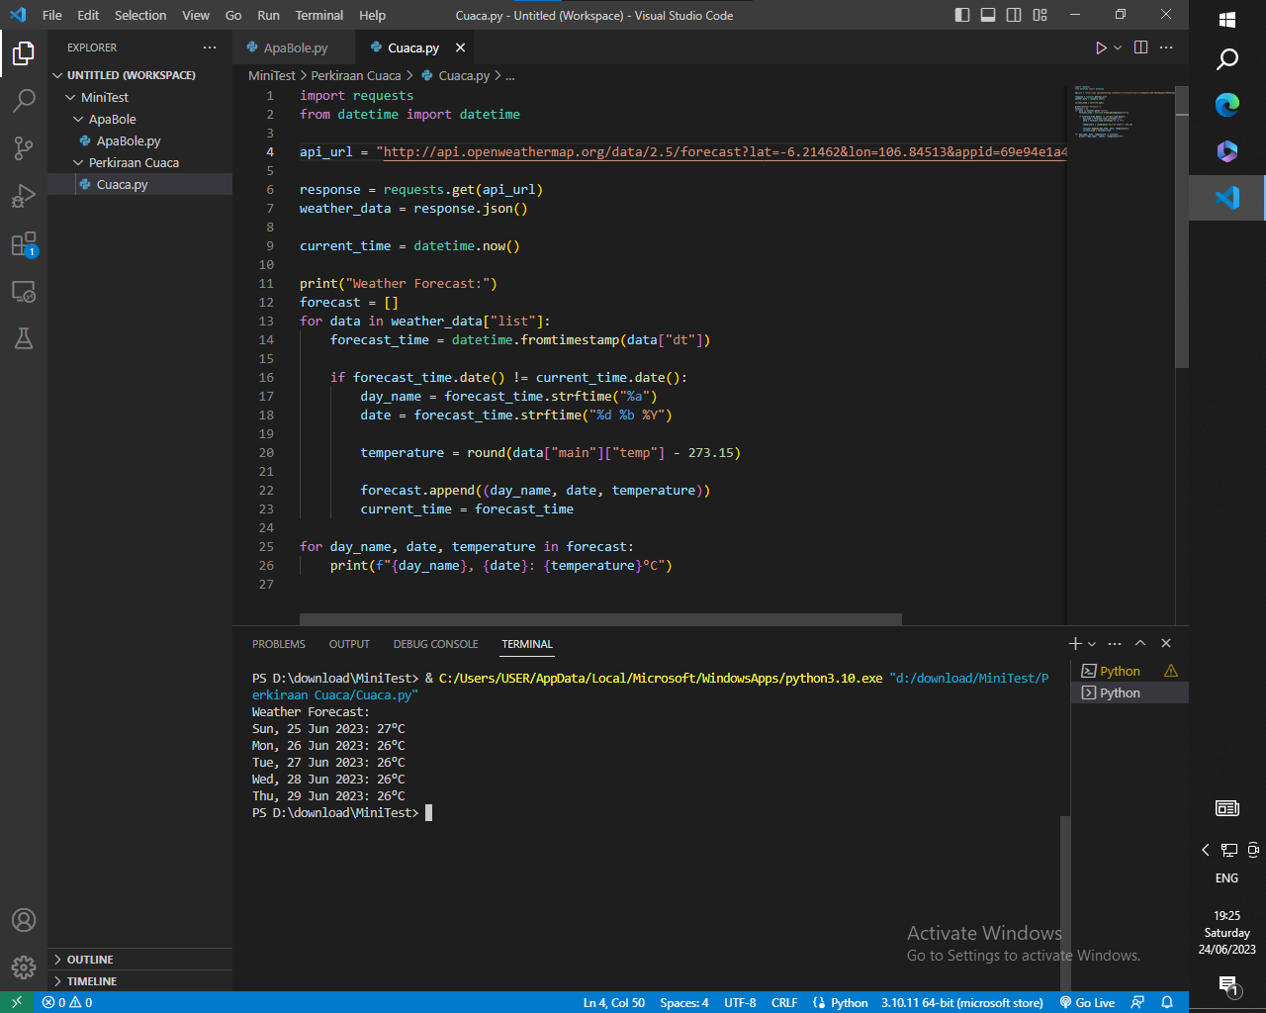
Task: Select the Run and Debug icon
Action: tap(24, 196)
